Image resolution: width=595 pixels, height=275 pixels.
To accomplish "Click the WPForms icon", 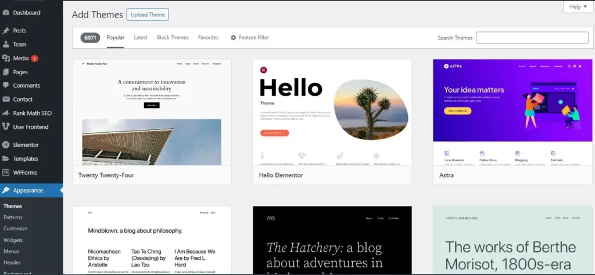I will [x=6, y=172].
